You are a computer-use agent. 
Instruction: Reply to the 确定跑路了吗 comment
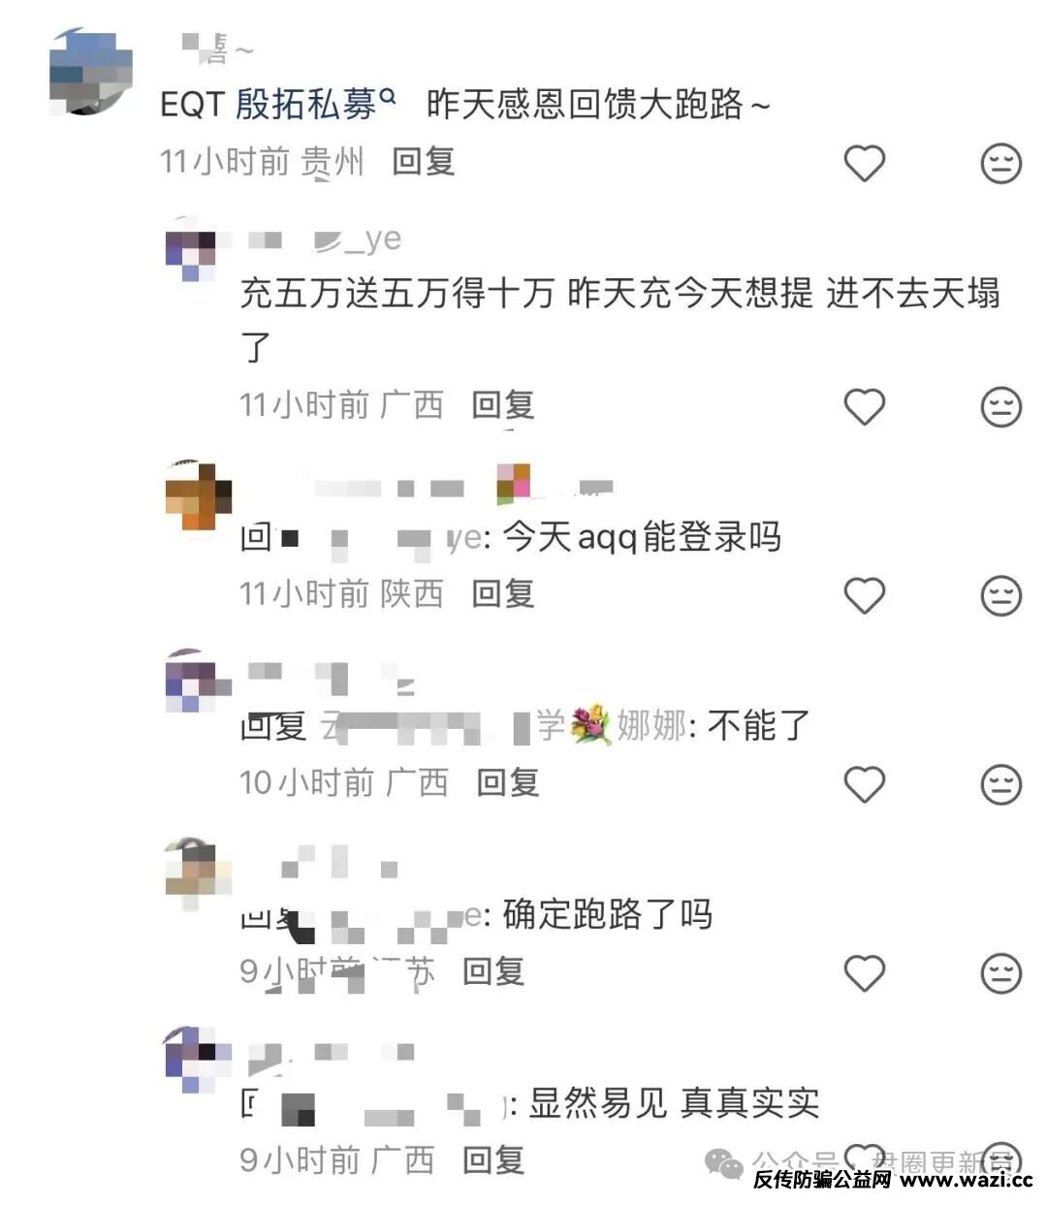click(x=493, y=970)
